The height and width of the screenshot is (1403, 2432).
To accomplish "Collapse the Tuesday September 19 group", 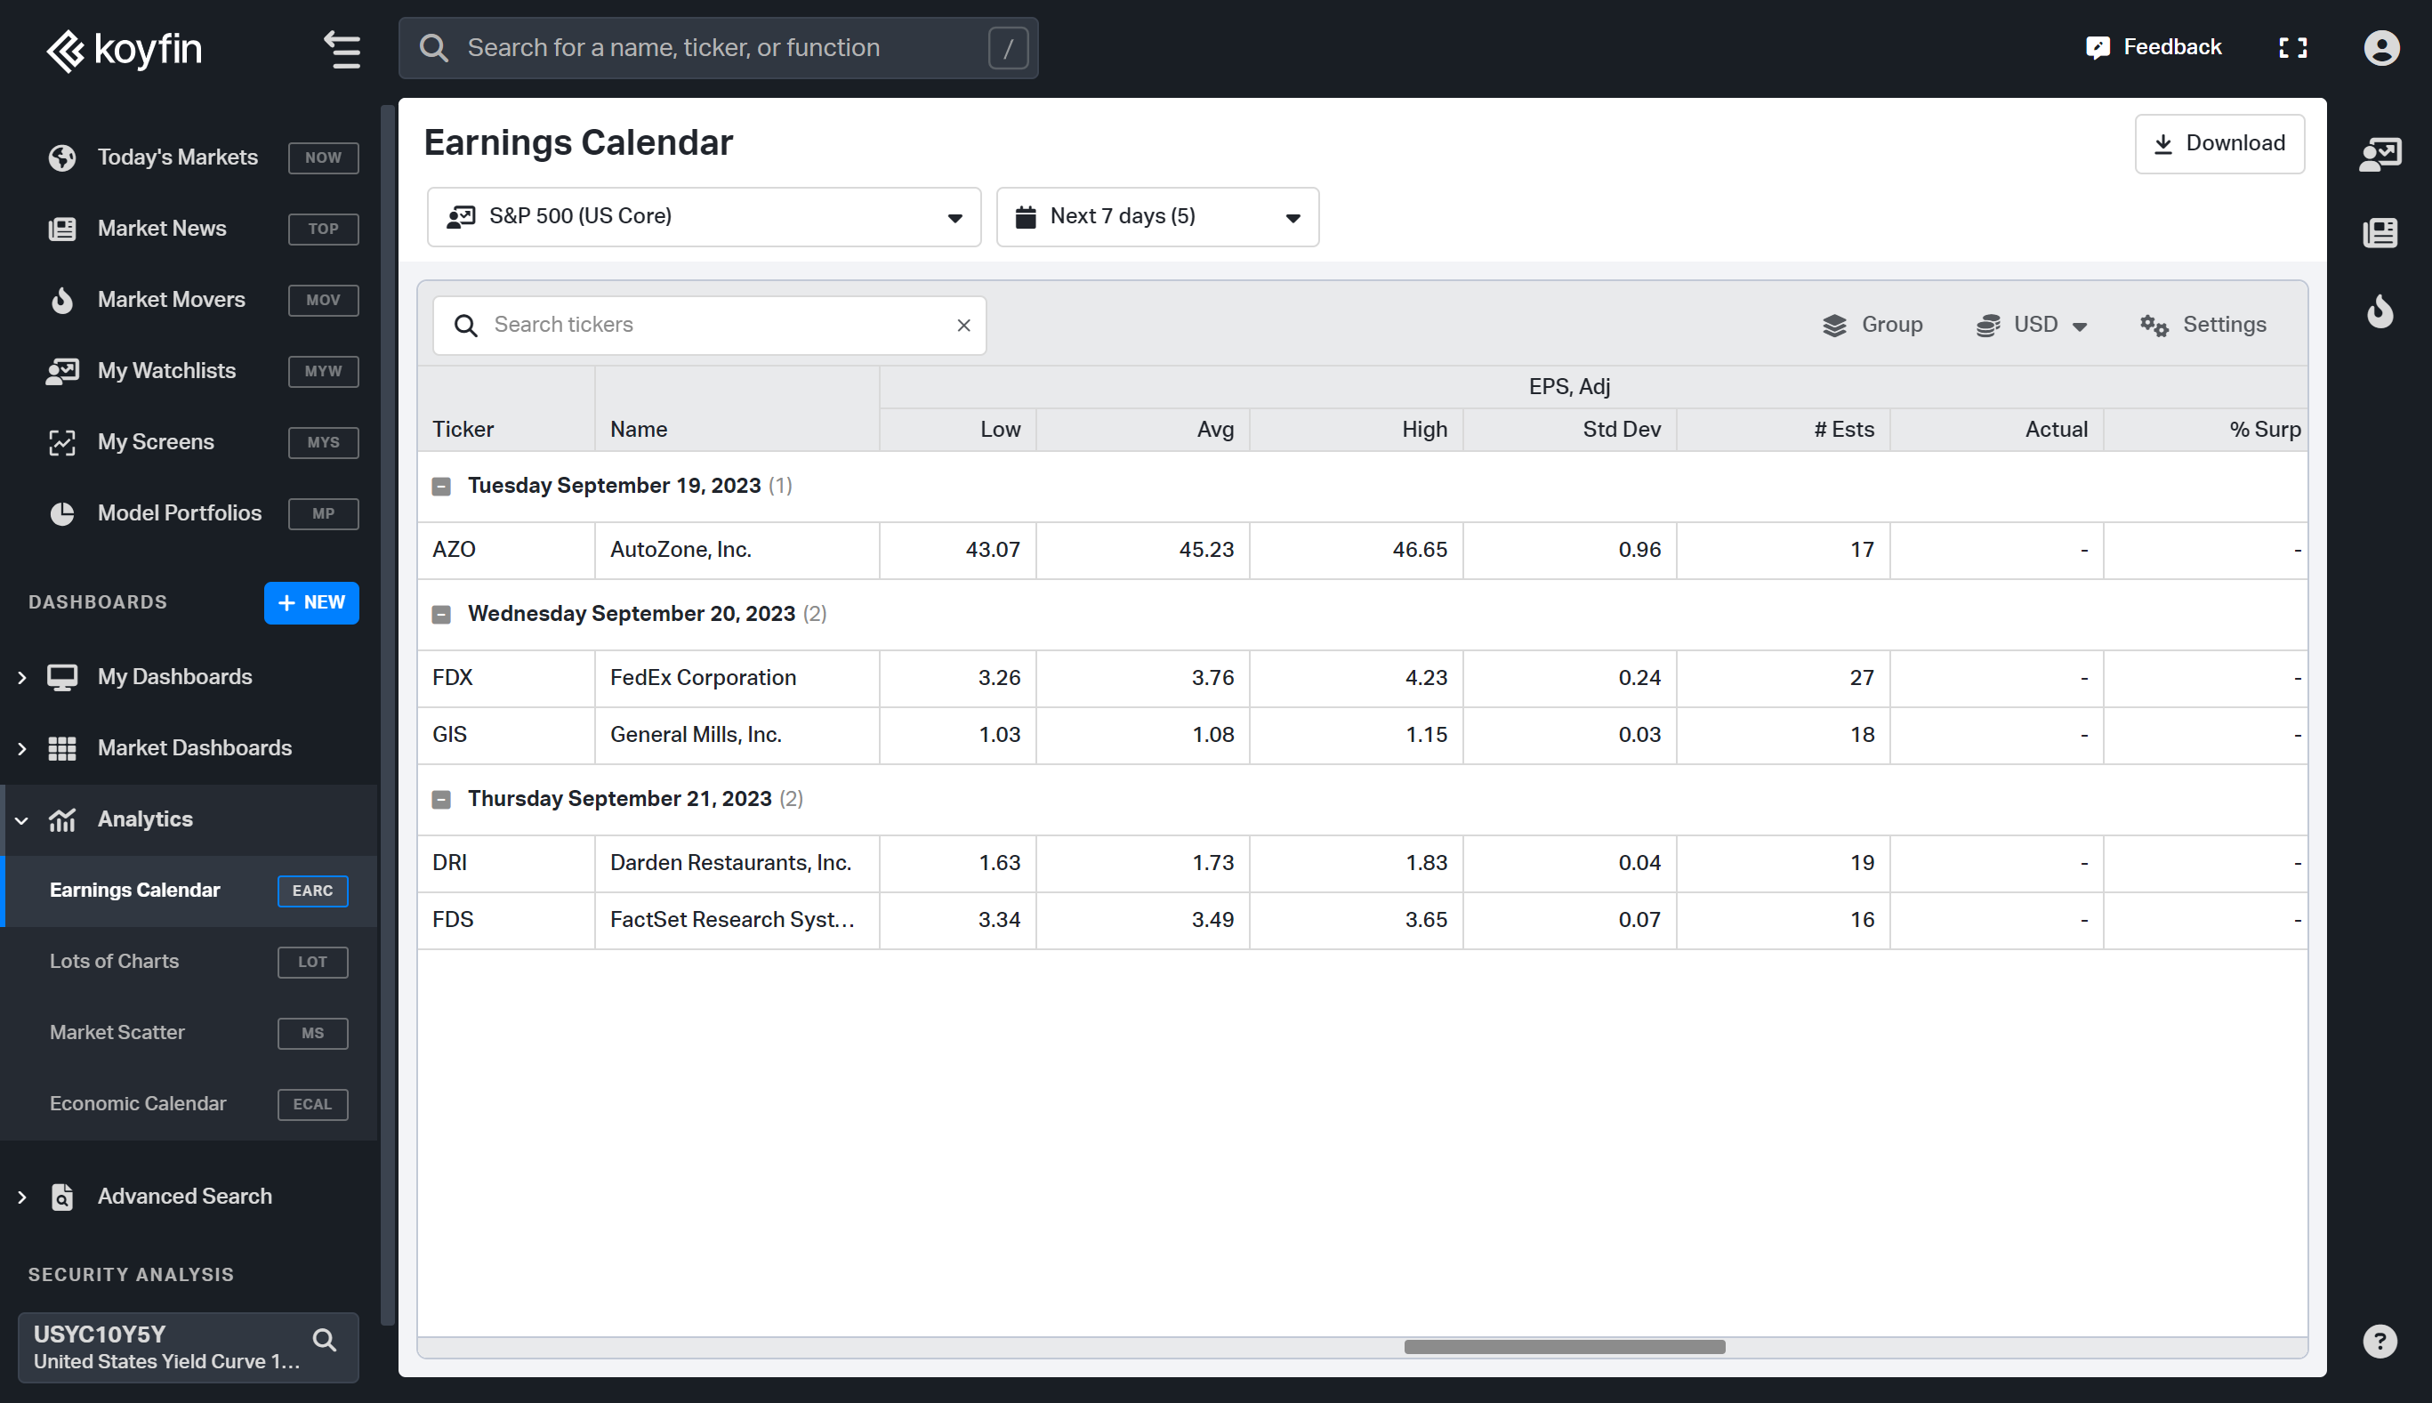I will click(x=442, y=487).
